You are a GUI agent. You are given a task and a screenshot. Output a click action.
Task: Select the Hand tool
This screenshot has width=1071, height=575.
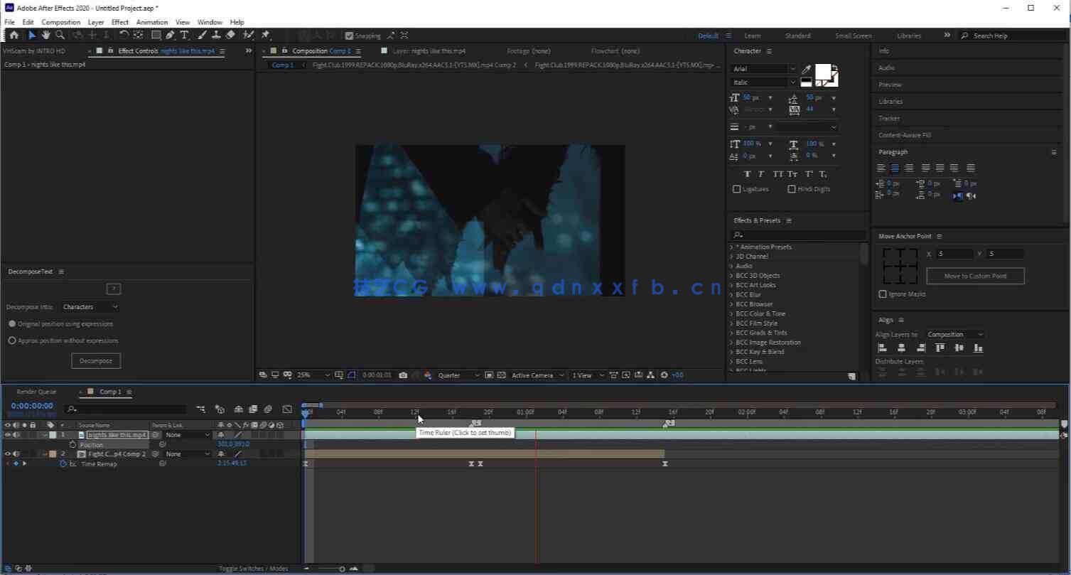(45, 35)
